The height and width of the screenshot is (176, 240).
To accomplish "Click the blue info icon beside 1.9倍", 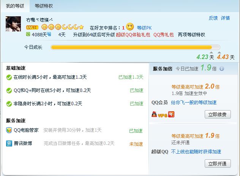I will 222,69.
